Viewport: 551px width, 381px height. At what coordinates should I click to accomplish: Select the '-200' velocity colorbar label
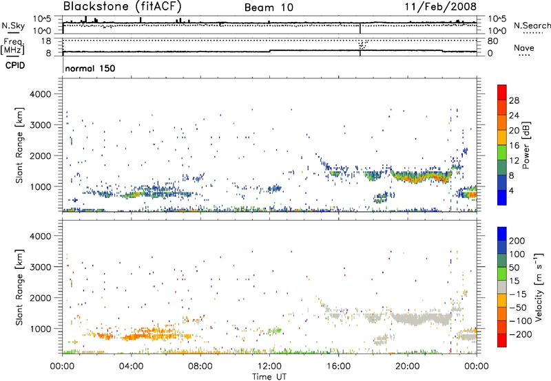(x=521, y=334)
